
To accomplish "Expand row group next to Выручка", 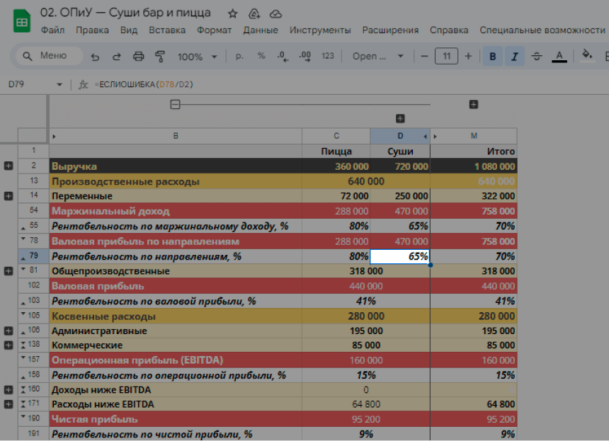I will [x=8, y=166].
